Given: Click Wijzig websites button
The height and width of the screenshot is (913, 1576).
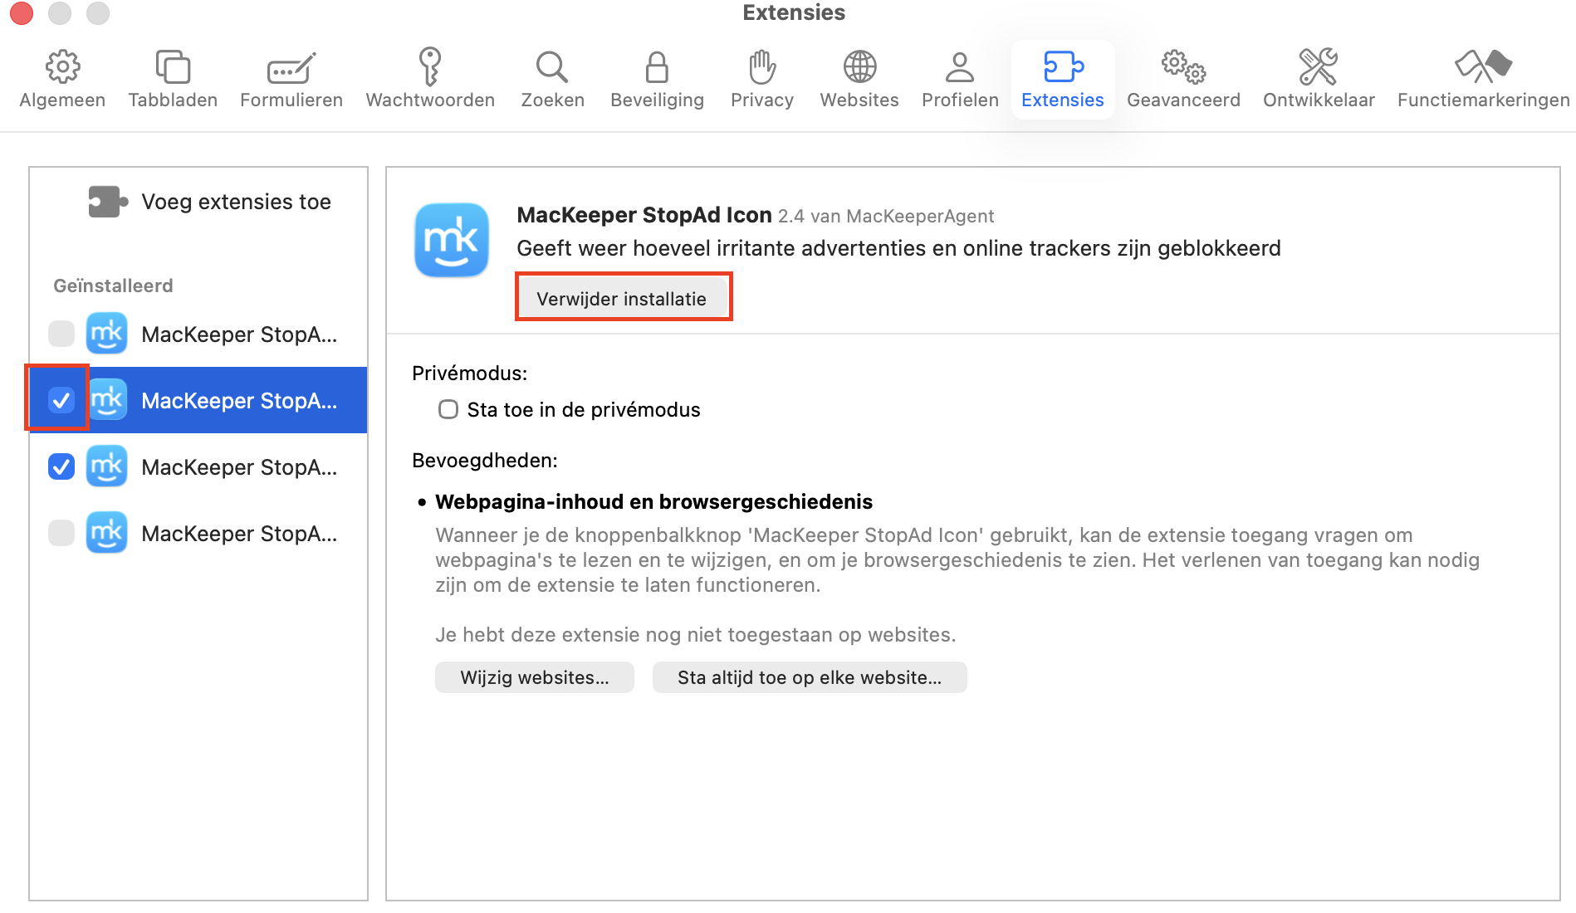Looking at the screenshot, I should coord(534,676).
